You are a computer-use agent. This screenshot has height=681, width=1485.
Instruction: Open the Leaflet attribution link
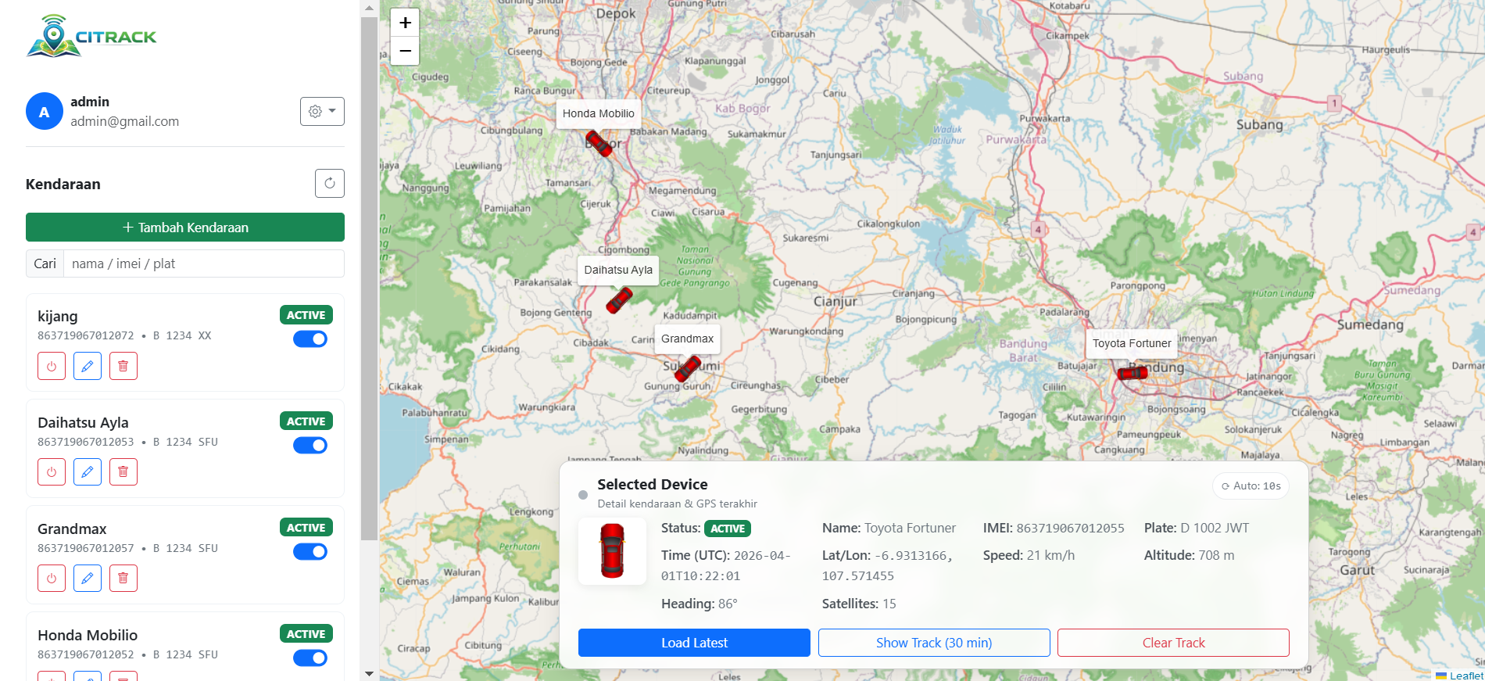coord(1465,676)
